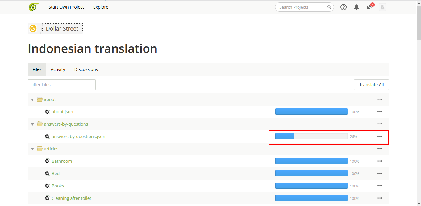Click file icon beside Cleaning after toilet

point(47,198)
